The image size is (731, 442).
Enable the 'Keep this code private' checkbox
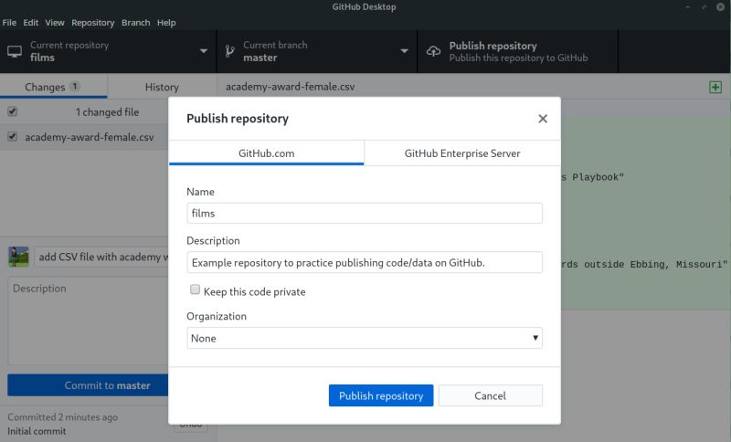(x=195, y=289)
